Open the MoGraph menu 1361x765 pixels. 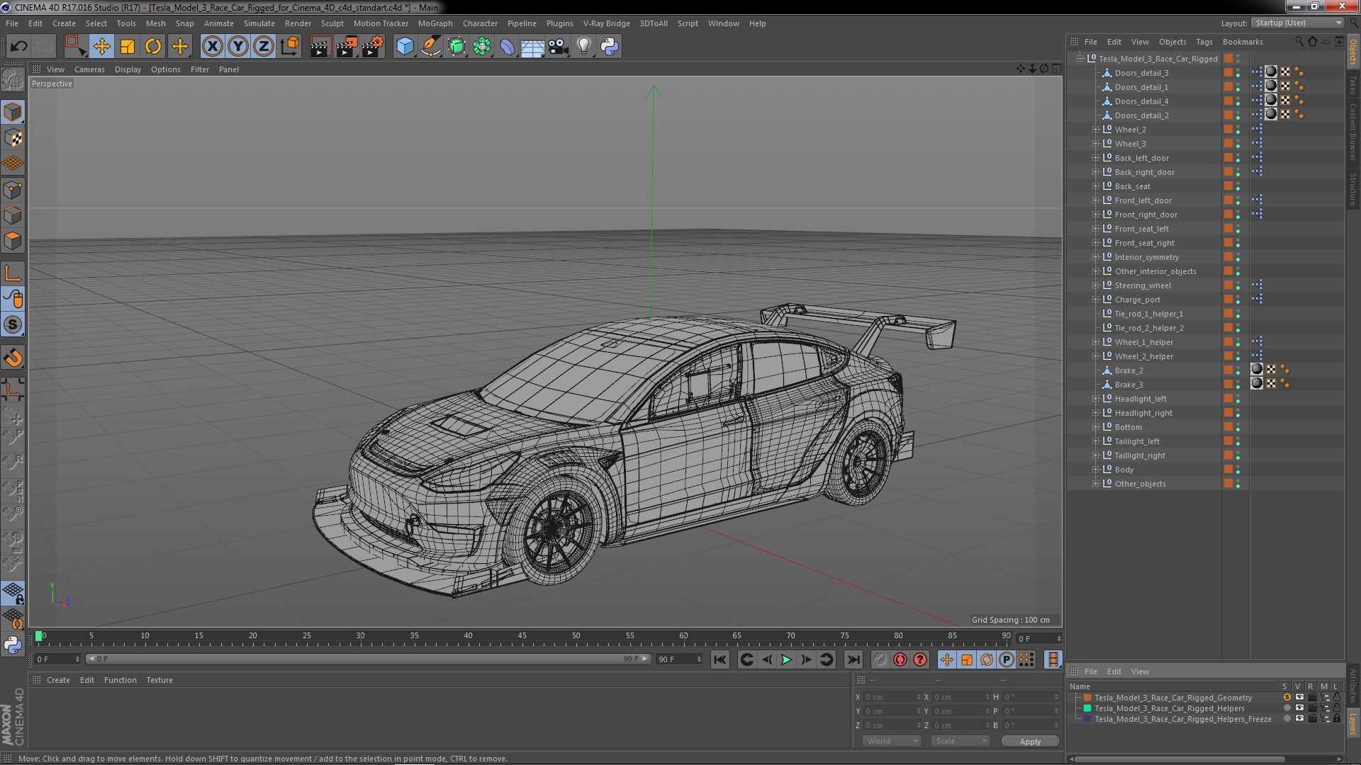click(x=435, y=23)
